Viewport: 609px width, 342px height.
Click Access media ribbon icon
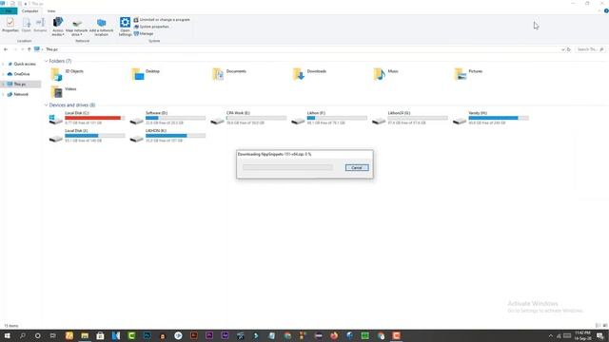pyautogui.click(x=58, y=27)
